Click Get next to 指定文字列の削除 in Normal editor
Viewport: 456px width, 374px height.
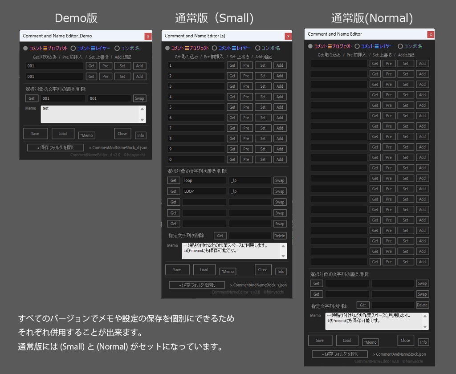coord(363,305)
